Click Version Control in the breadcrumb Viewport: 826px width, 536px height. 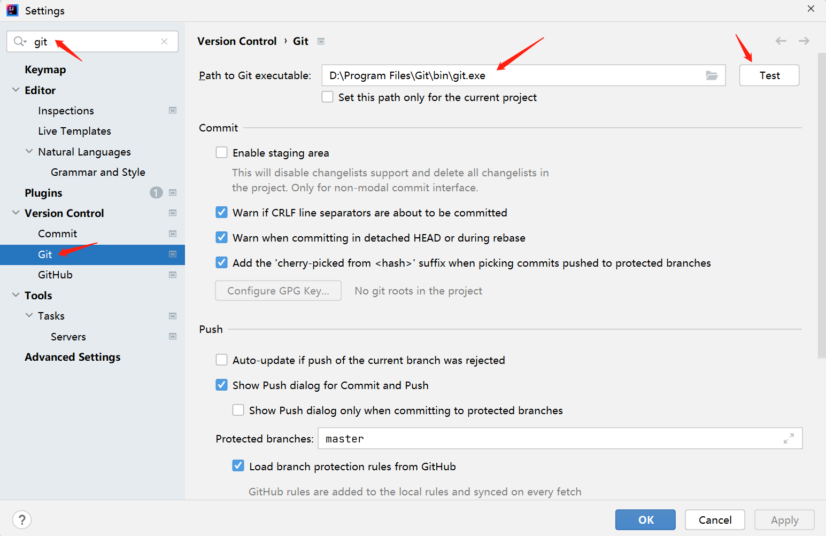[x=237, y=41]
